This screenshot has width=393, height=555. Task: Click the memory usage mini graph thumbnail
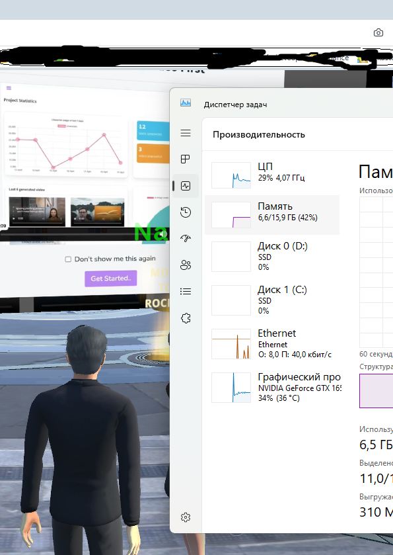tap(231, 215)
